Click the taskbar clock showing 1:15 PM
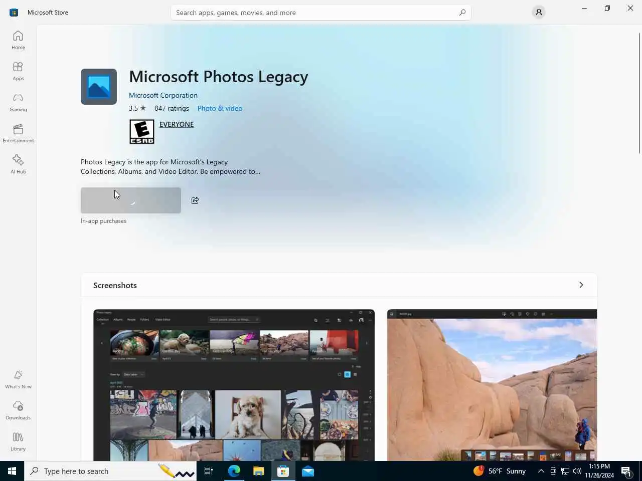 click(x=599, y=471)
